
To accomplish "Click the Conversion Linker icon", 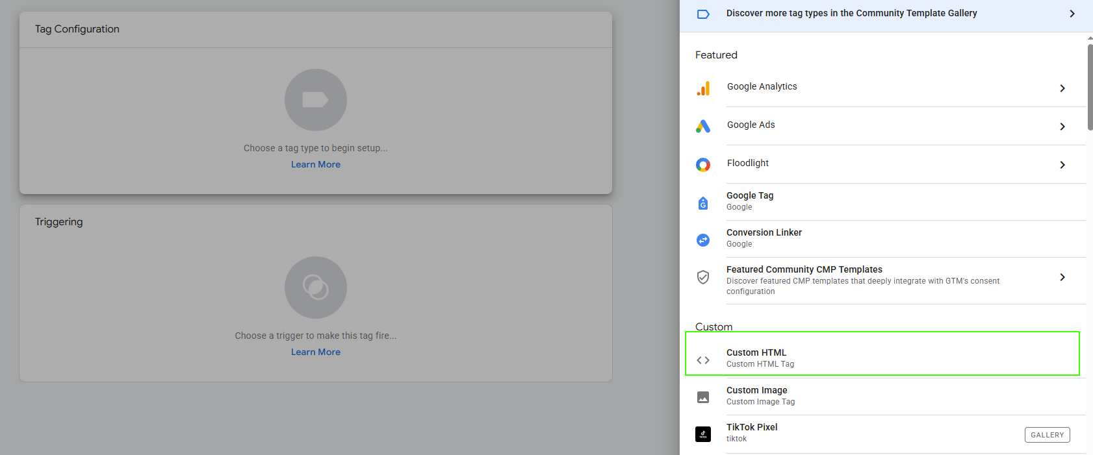I will (703, 240).
